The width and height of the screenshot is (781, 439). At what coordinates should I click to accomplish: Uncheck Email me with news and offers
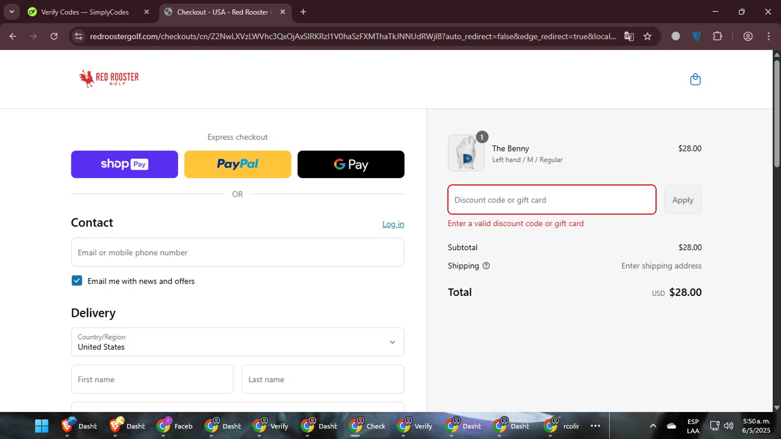tap(77, 281)
